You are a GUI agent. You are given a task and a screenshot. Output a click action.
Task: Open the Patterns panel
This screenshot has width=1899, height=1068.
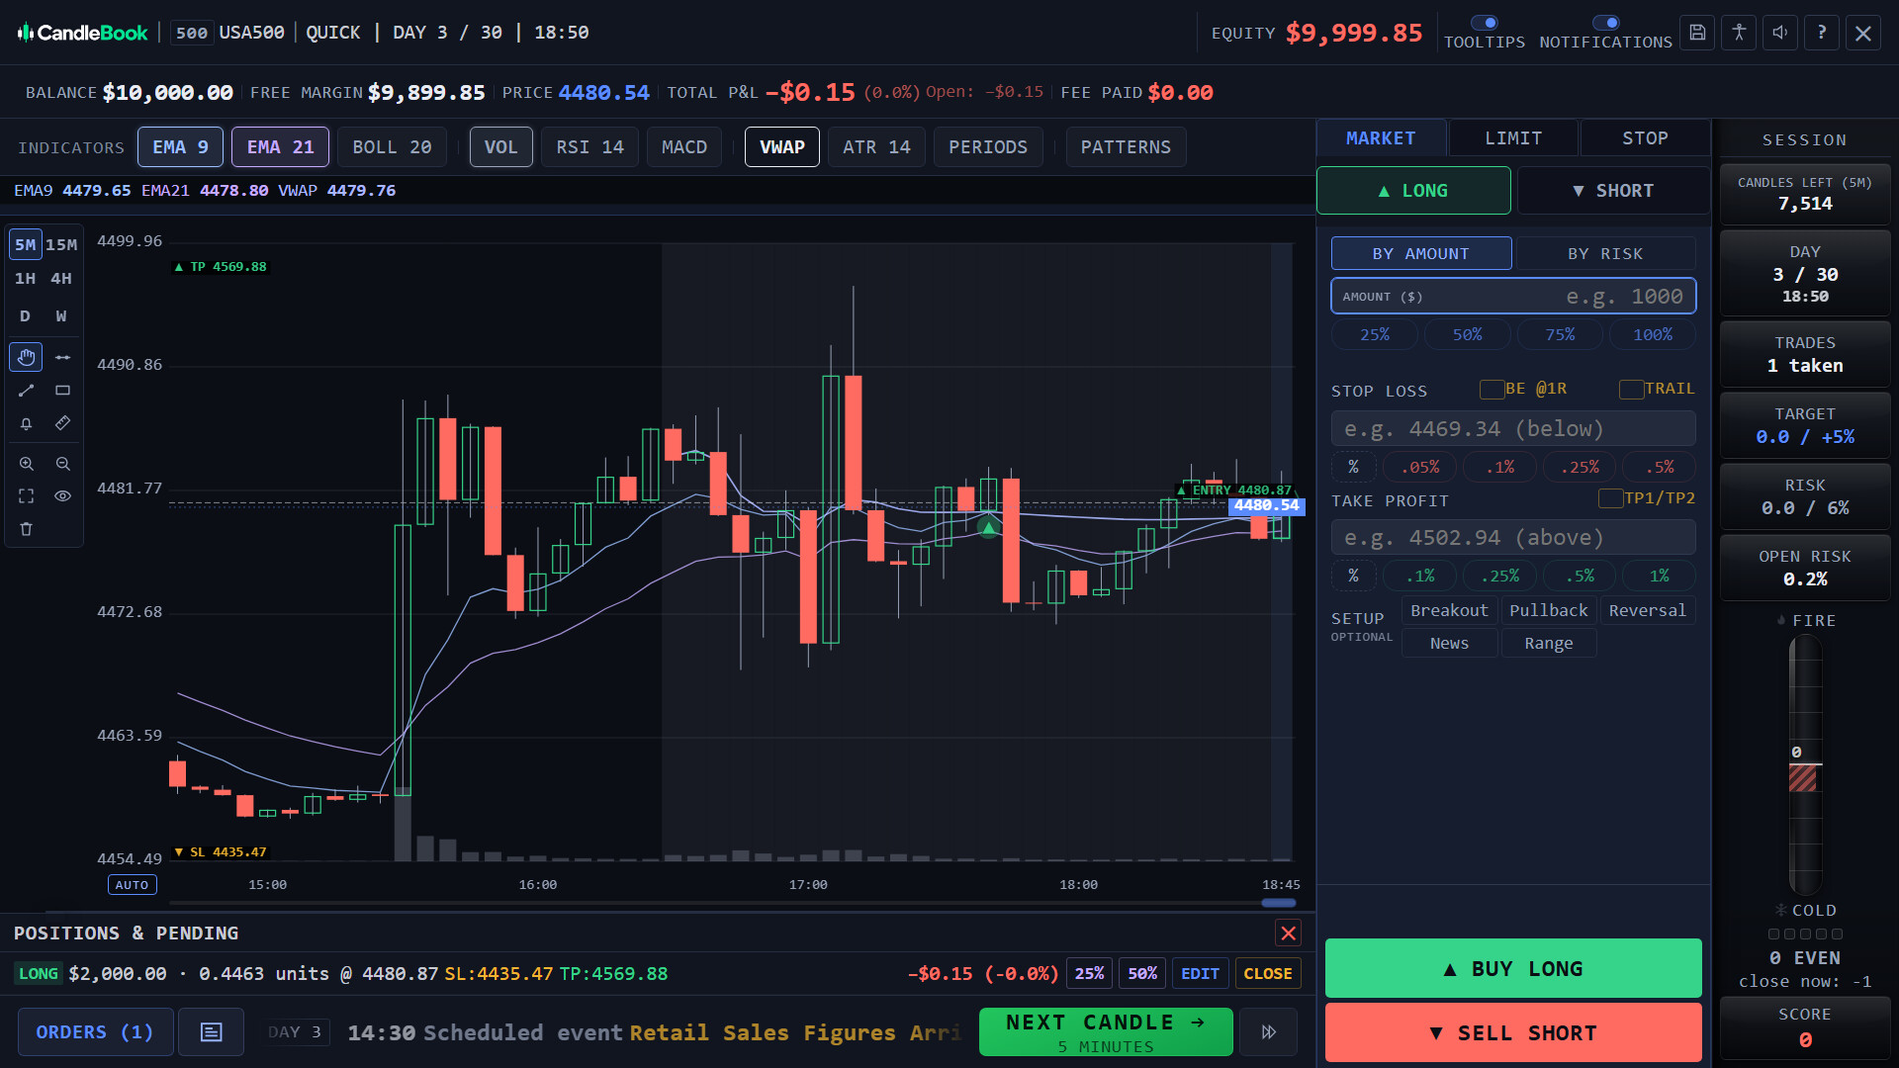click(1126, 147)
